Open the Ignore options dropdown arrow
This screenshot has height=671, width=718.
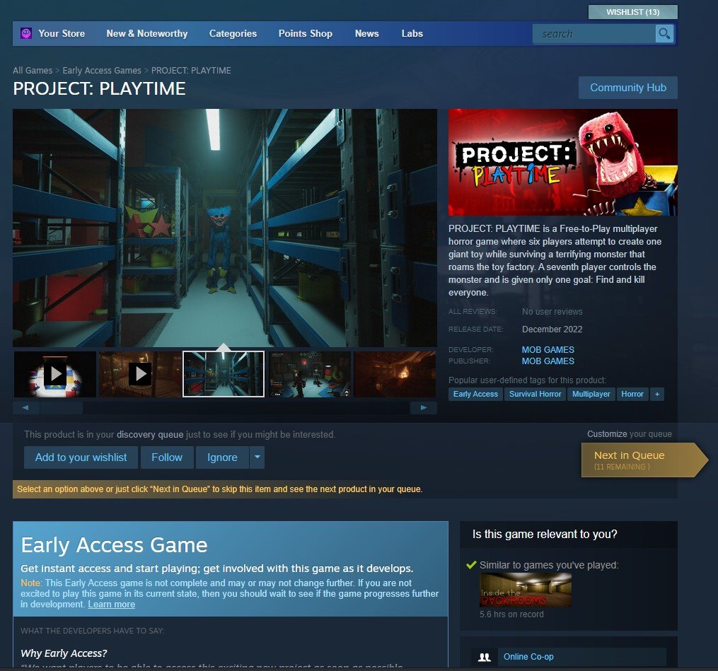pyautogui.click(x=257, y=457)
